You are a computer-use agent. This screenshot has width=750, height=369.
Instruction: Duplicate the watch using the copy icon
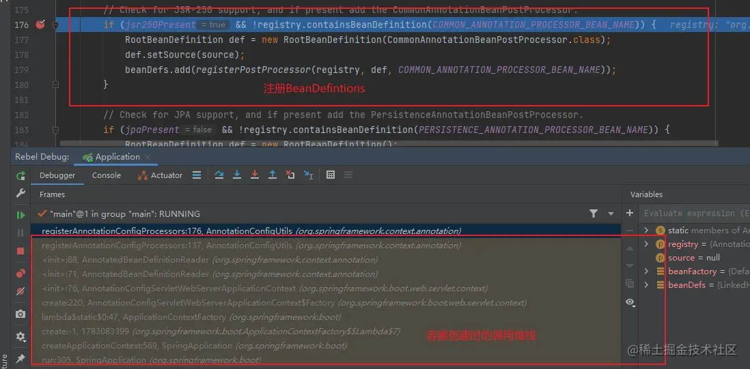click(x=630, y=284)
